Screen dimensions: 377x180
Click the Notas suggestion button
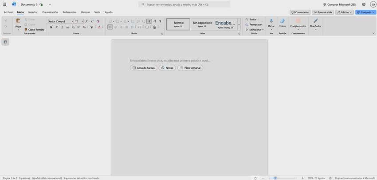(167, 68)
